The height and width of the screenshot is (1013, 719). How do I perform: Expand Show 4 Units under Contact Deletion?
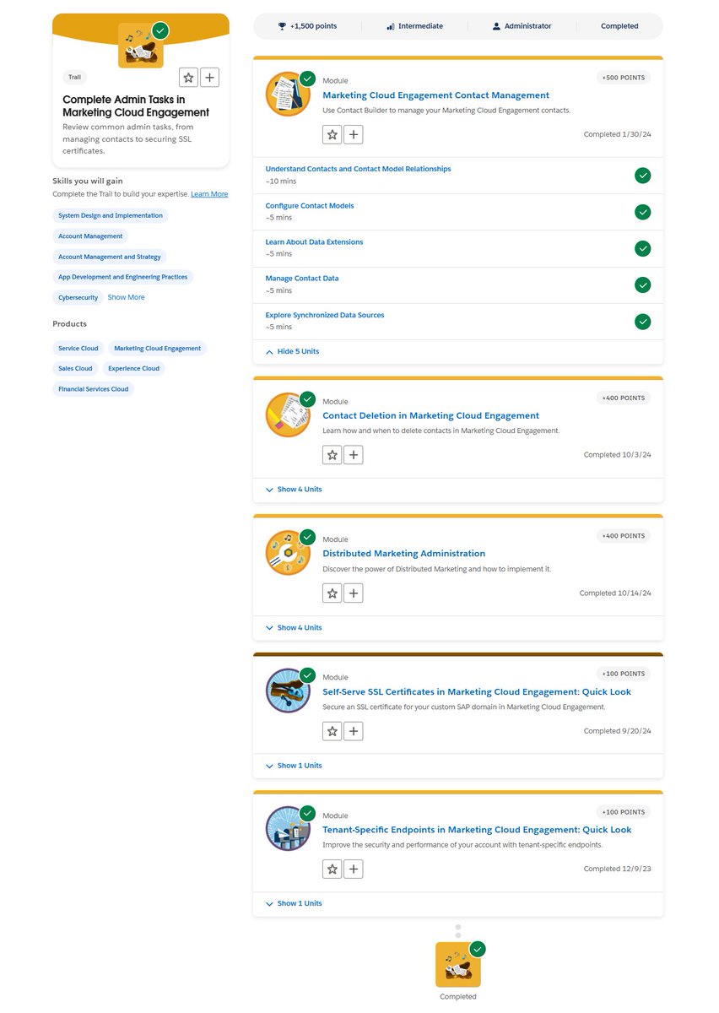(294, 490)
